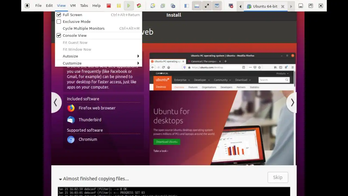Click Take a look link
Image resolution: width=348 pixels, height=196 pixels.
click(x=161, y=151)
